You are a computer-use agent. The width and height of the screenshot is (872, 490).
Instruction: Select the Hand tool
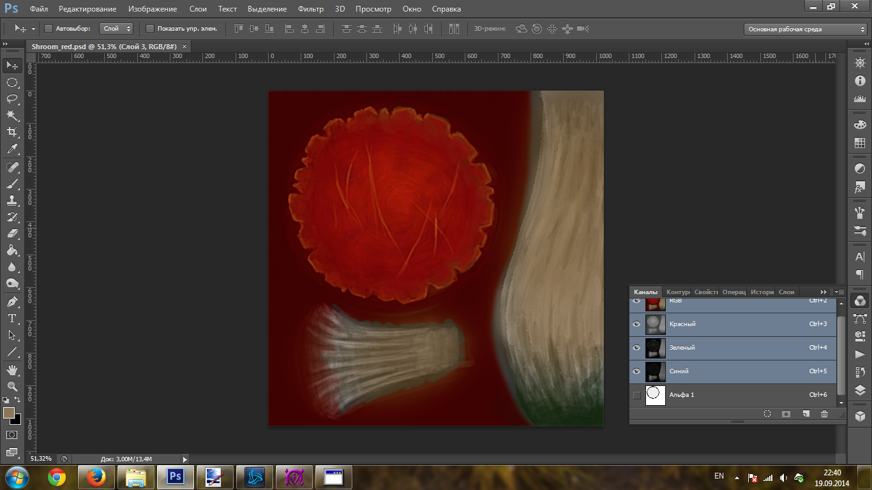pyautogui.click(x=12, y=369)
